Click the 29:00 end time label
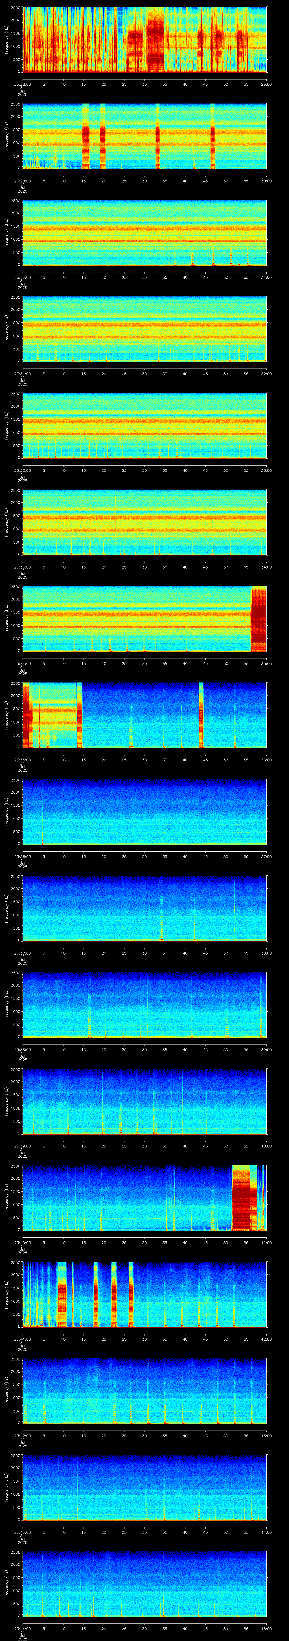Viewport: 289px width, 1641px height. (x=266, y=83)
